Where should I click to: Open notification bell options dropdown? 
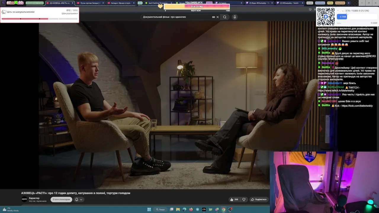pos(78,199)
